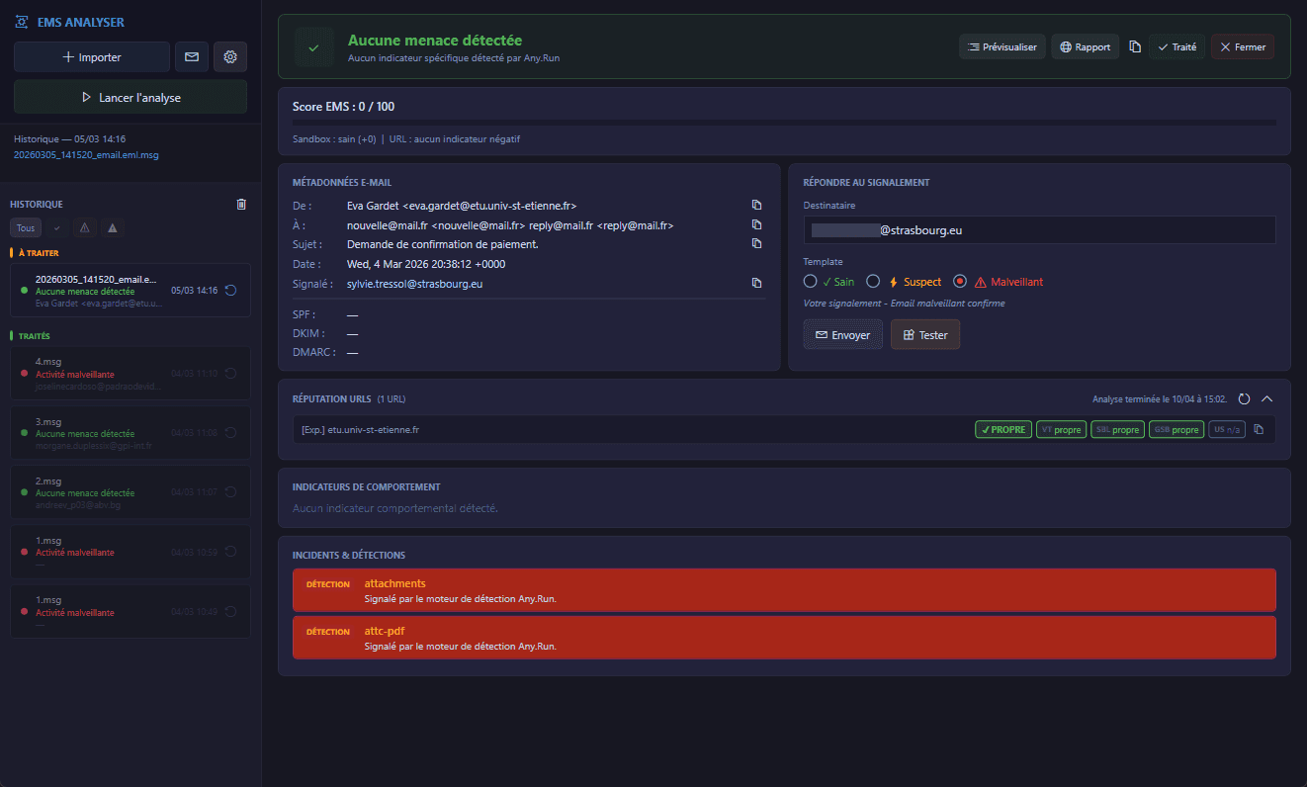Select the Sain template radio button
The height and width of the screenshot is (787, 1307).
809,281
